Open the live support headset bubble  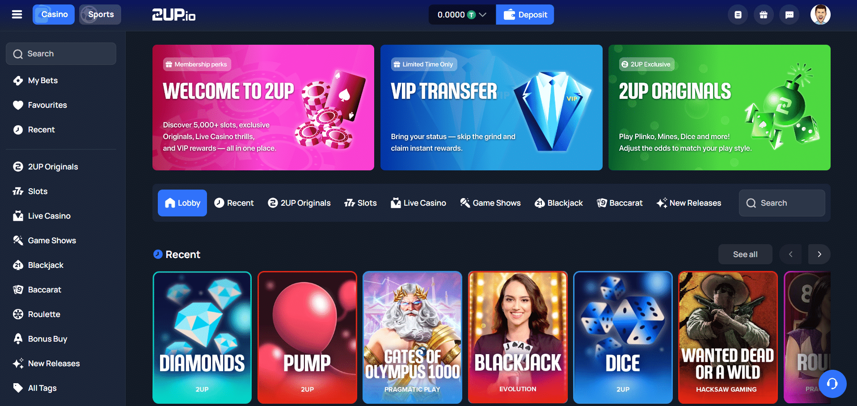click(x=832, y=384)
